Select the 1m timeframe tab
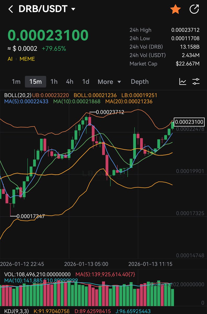The width and height of the screenshot is (207, 314). (x=16, y=82)
